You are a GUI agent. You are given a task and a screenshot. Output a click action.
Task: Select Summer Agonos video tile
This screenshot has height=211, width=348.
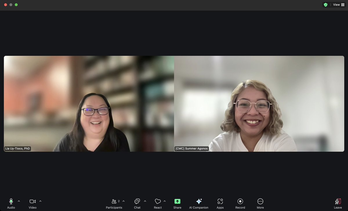tap(259, 104)
